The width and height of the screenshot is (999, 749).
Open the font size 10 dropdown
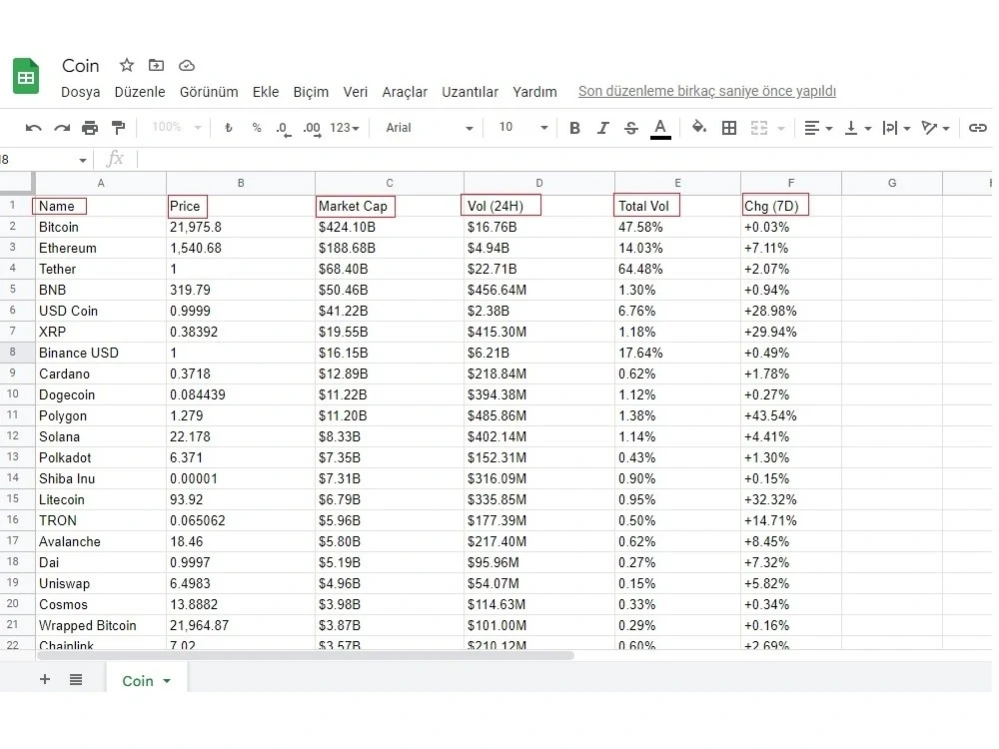pyautogui.click(x=523, y=128)
